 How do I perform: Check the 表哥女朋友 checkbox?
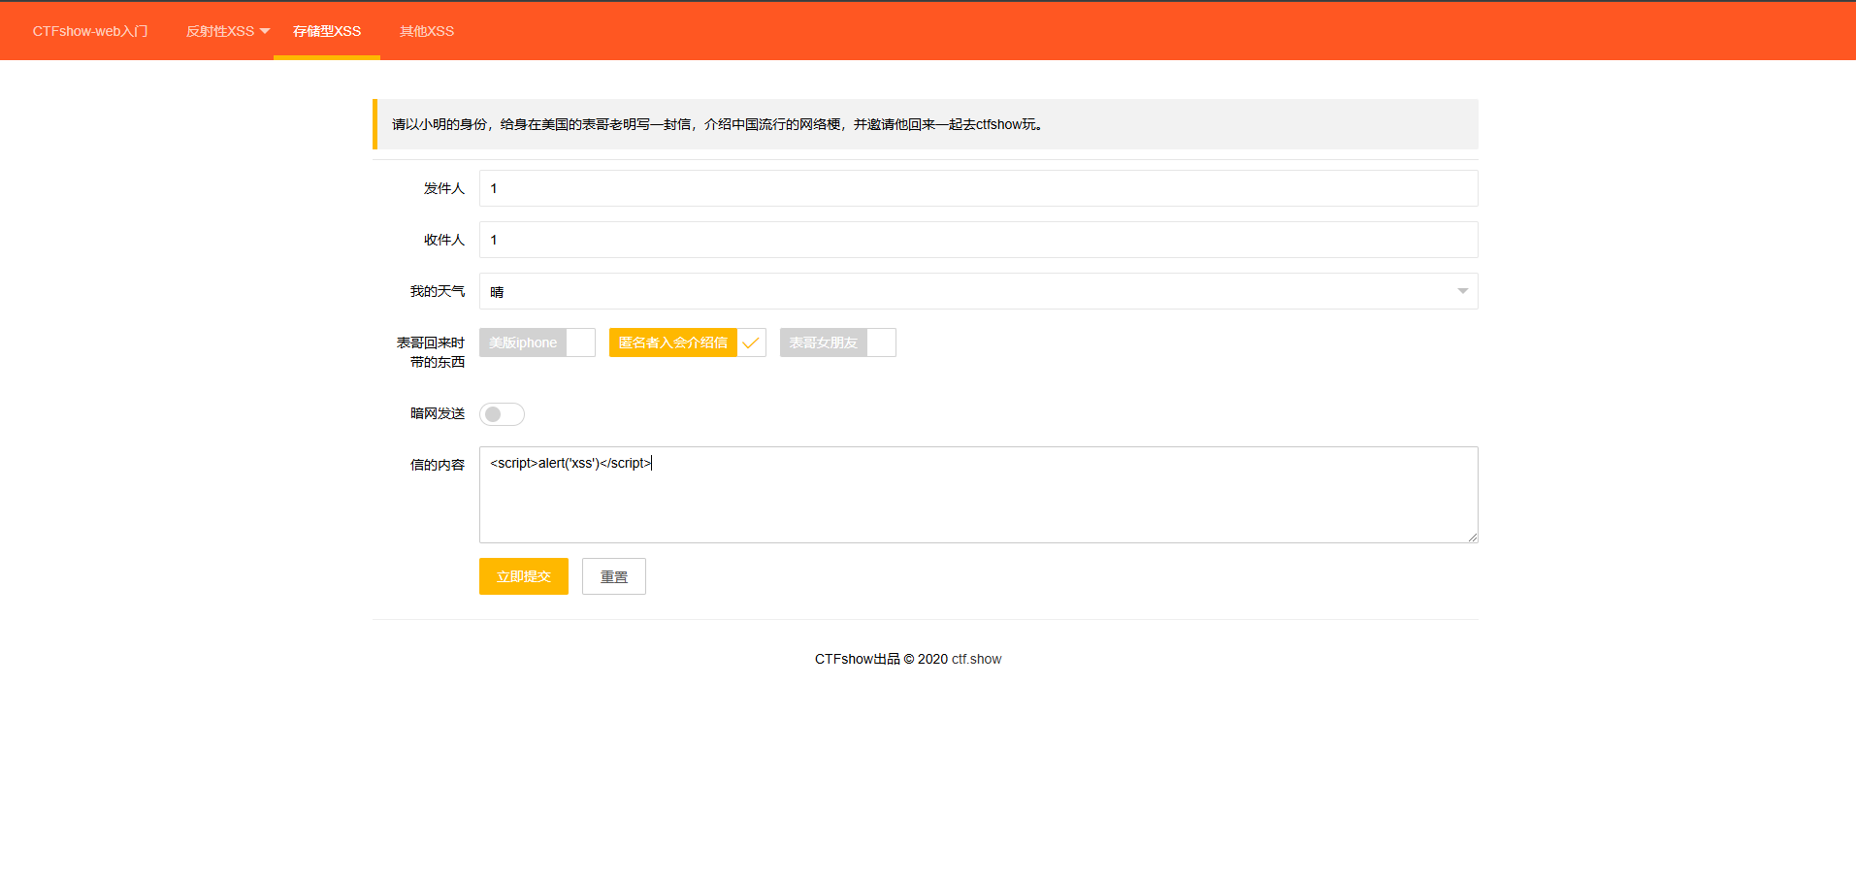[x=824, y=343]
